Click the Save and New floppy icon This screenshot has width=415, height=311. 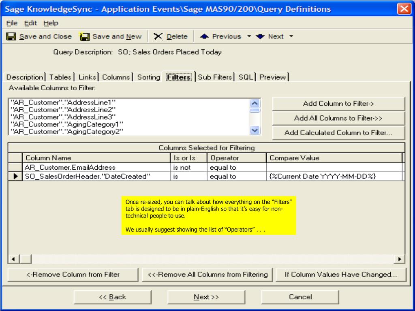tap(84, 36)
